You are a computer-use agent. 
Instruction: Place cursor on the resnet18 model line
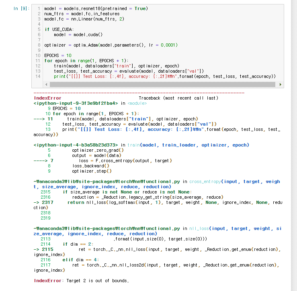[96, 8]
